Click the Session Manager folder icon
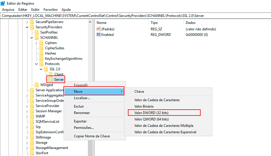This screenshot has height=156, width=271. [x=32, y=111]
